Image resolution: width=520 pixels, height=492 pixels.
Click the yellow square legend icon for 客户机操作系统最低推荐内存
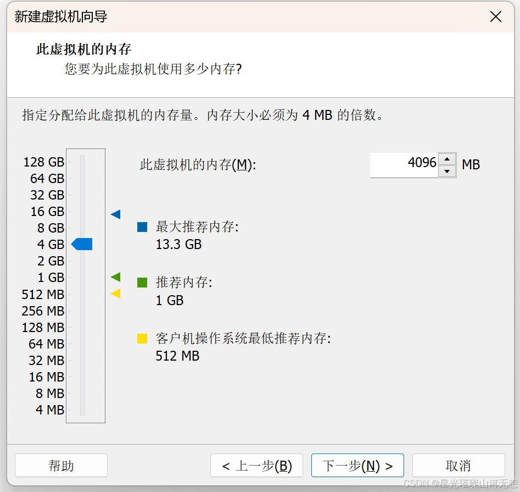coord(142,338)
